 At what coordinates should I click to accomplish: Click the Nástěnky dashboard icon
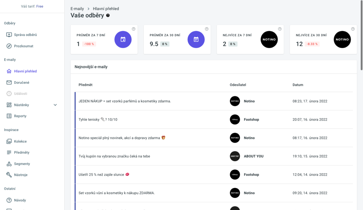[x=9, y=105]
